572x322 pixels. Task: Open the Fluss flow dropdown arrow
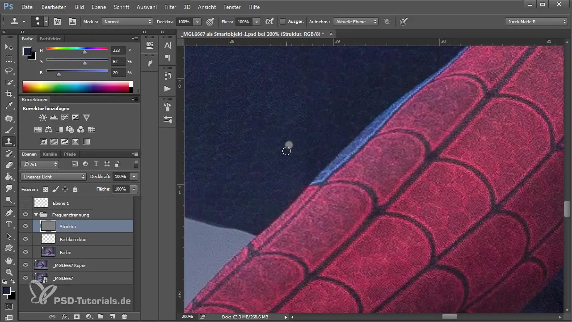(257, 21)
